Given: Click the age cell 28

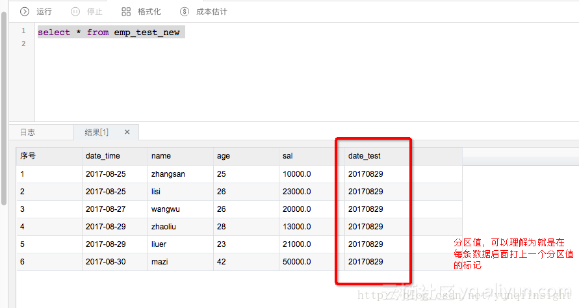Looking at the screenshot, I should 246,227.
